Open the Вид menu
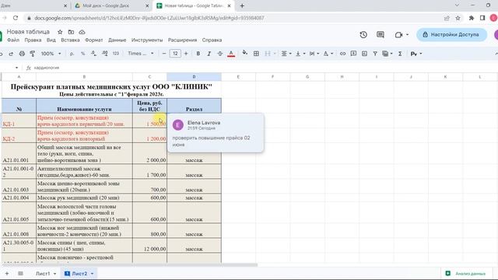Image resolution: width=498 pixels, height=280 pixels. tap(51, 40)
